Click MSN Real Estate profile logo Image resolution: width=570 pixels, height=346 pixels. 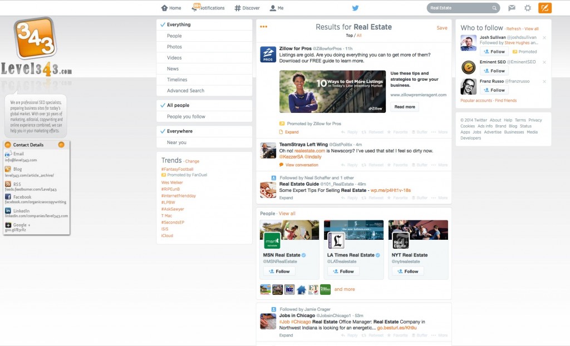point(272,241)
